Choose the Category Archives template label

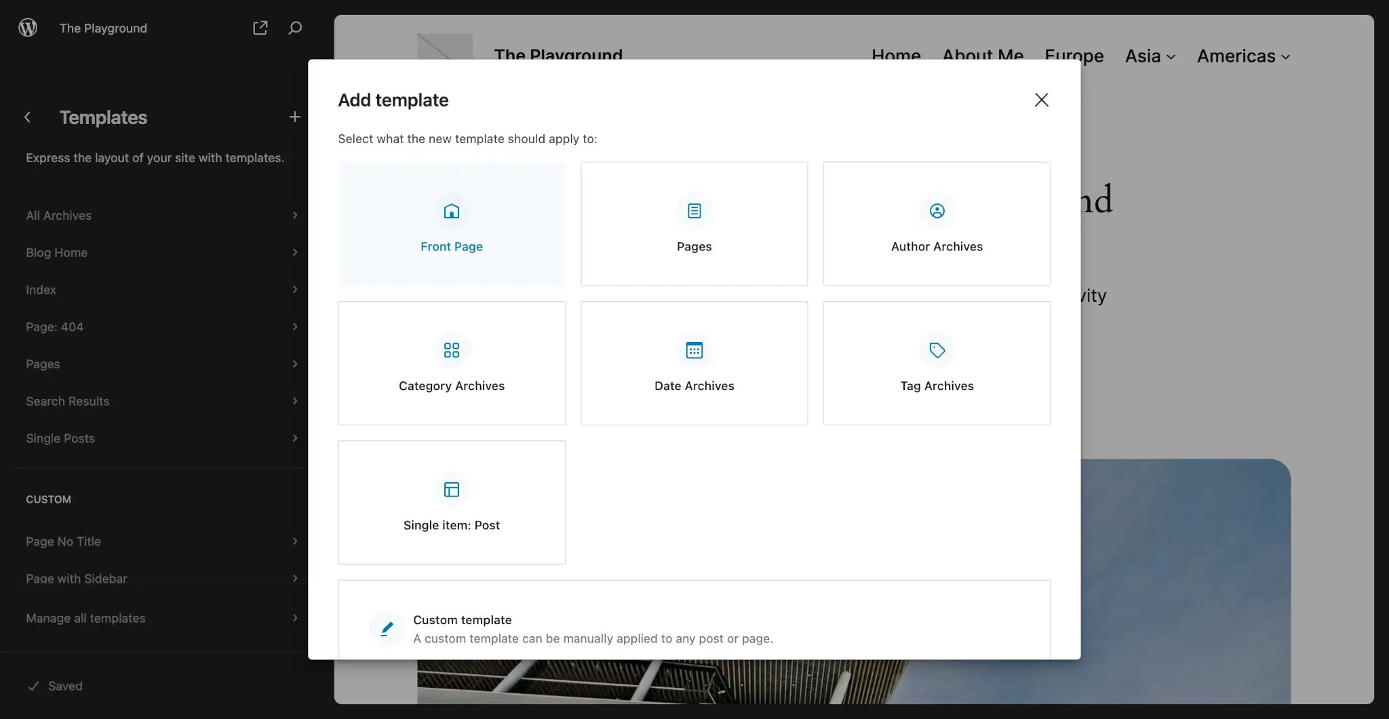tap(452, 386)
